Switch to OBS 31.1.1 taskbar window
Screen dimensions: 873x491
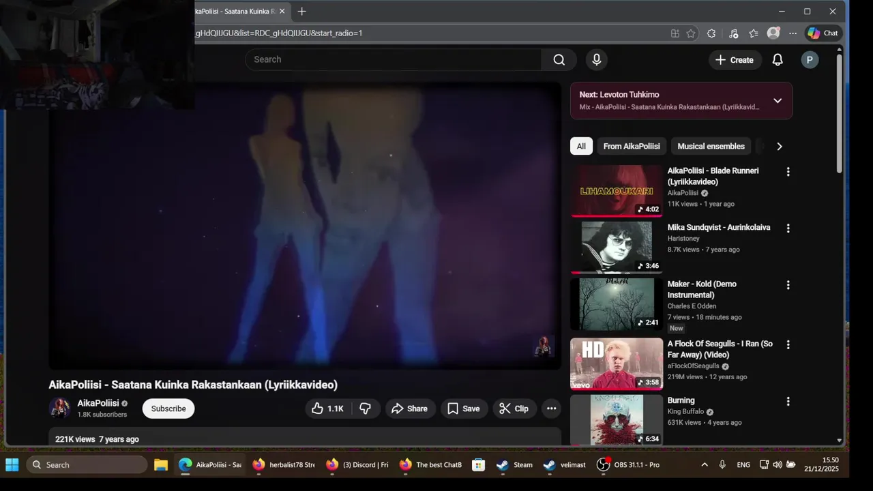pyautogui.click(x=628, y=465)
